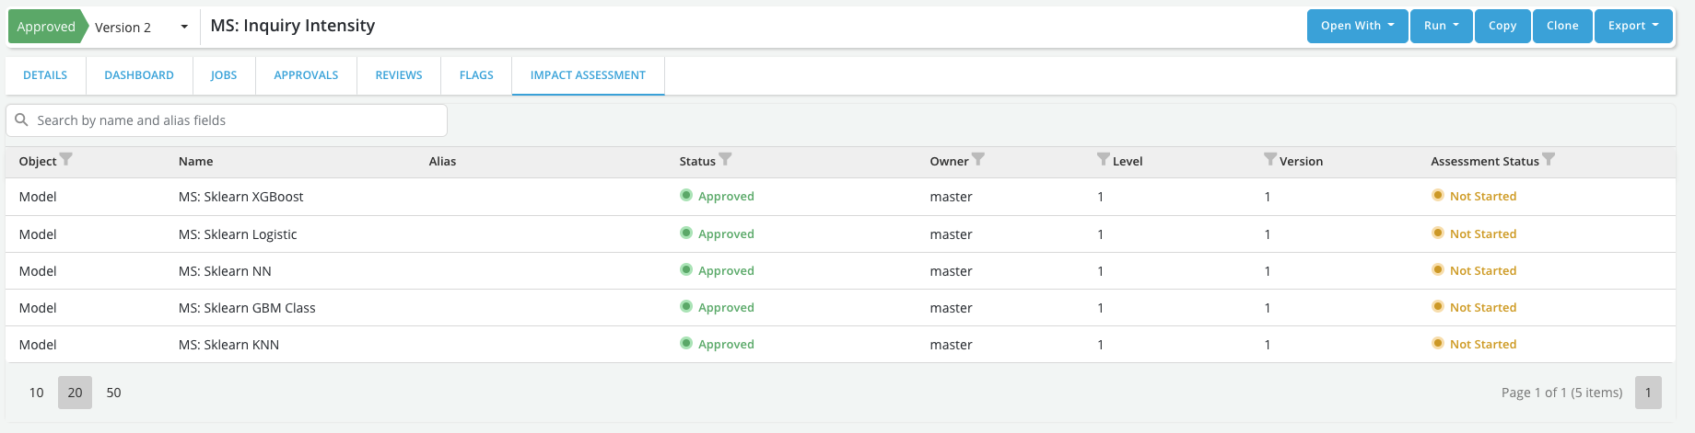Open the Export dropdown
This screenshot has width=1695, height=433.
pos(1633,26)
